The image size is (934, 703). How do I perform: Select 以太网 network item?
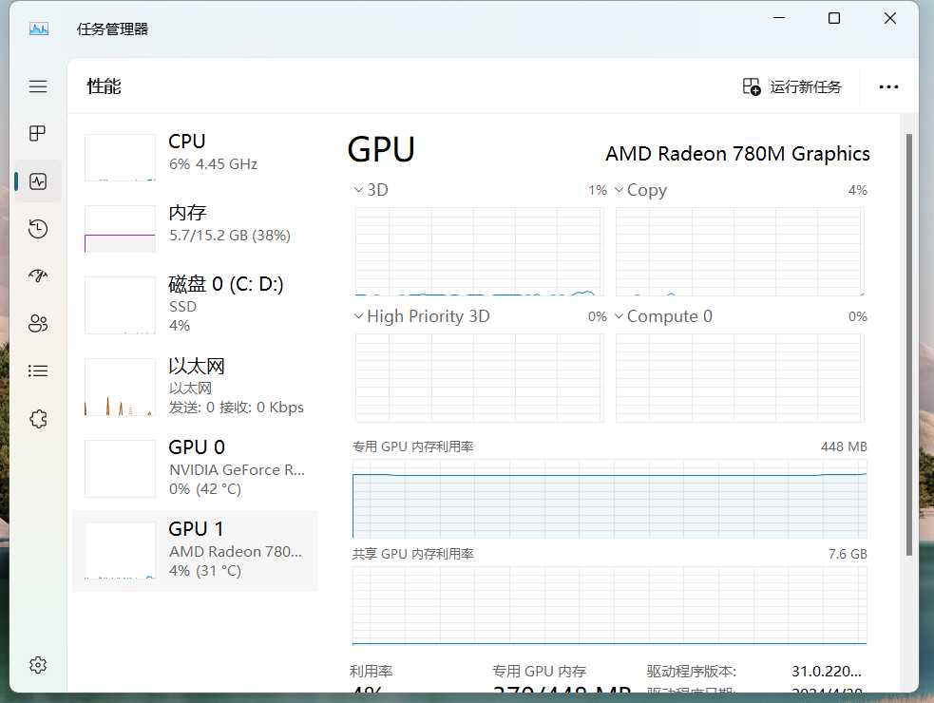[195, 388]
